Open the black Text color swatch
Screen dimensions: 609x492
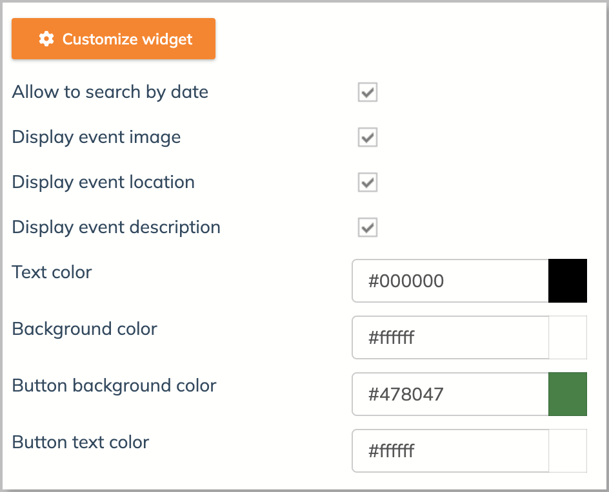click(568, 281)
